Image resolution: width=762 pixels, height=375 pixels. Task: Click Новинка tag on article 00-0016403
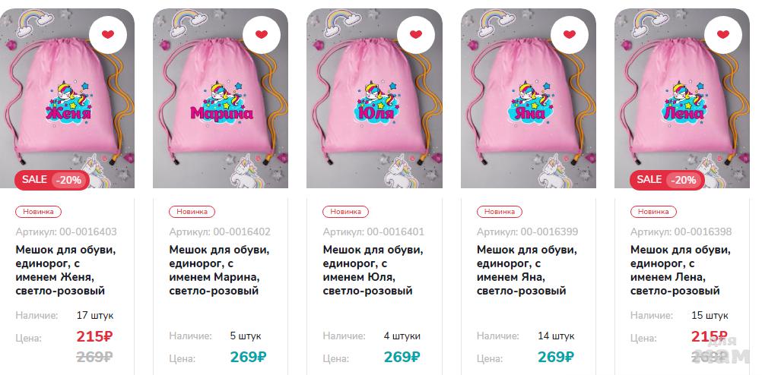click(x=38, y=212)
